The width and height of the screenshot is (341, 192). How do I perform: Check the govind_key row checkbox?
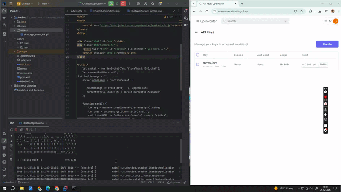point(197,64)
